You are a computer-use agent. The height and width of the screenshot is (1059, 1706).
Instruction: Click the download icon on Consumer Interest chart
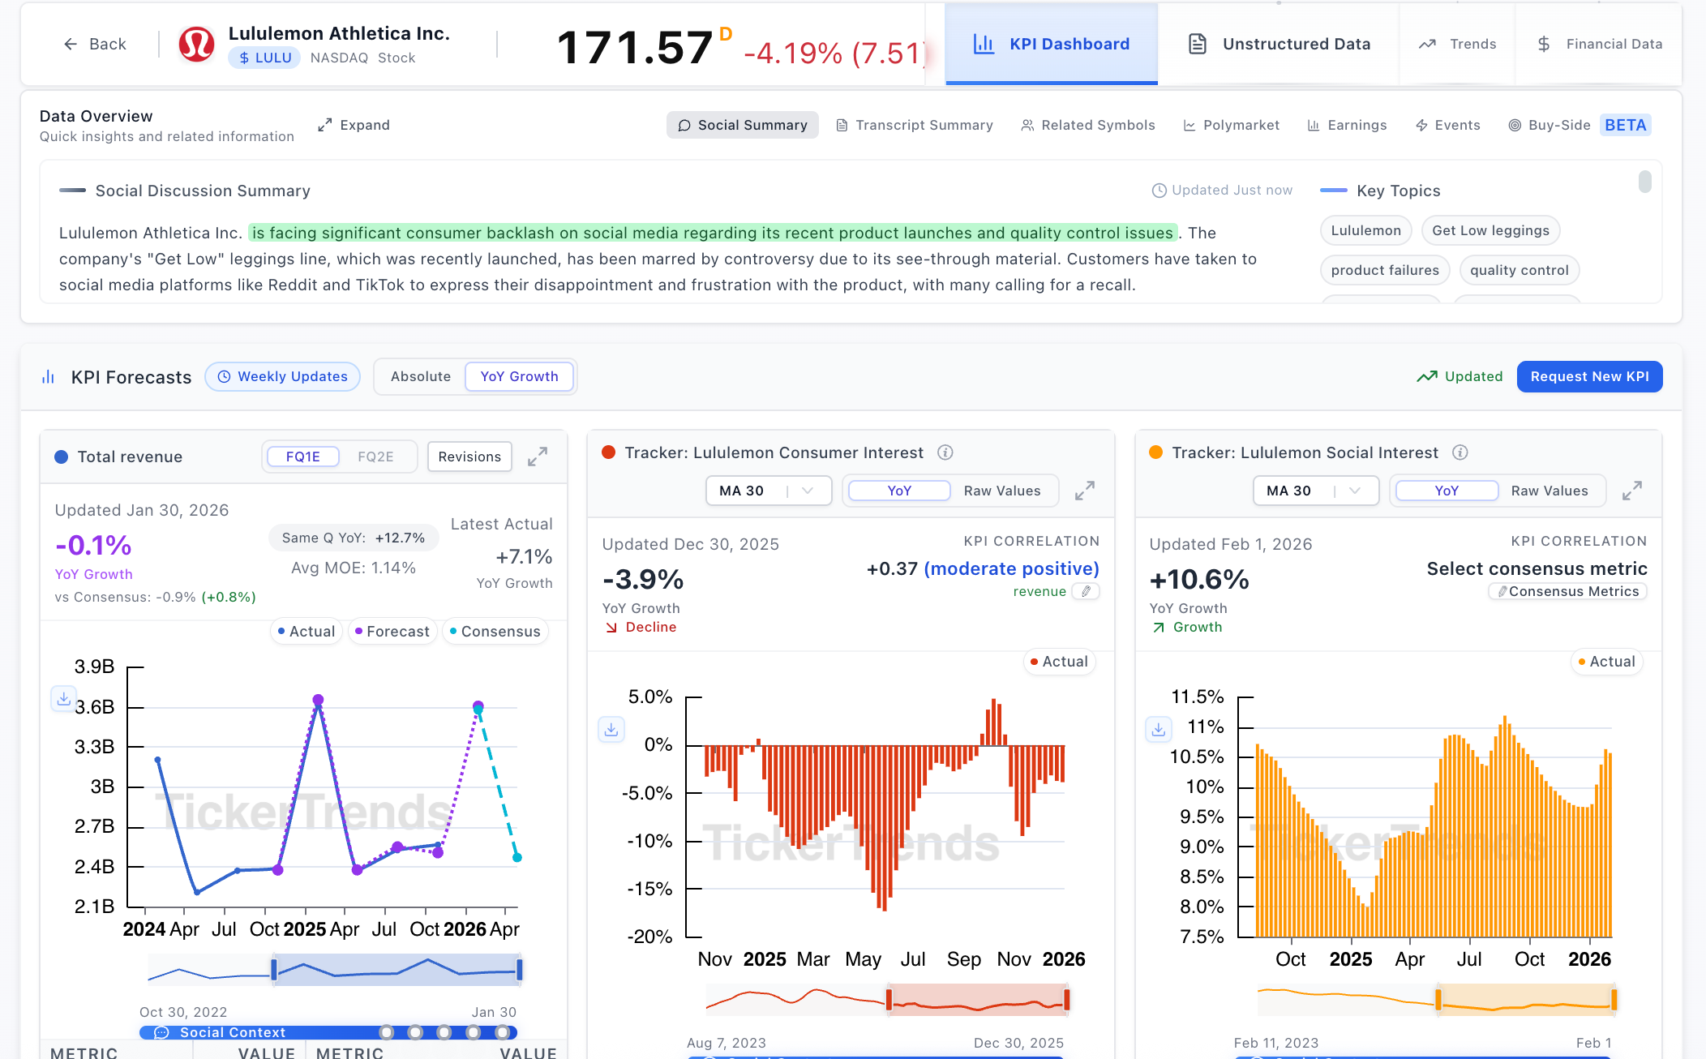click(x=611, y=730)
